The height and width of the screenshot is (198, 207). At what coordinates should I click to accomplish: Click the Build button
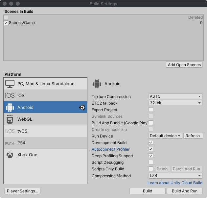[x=148, y=191]
